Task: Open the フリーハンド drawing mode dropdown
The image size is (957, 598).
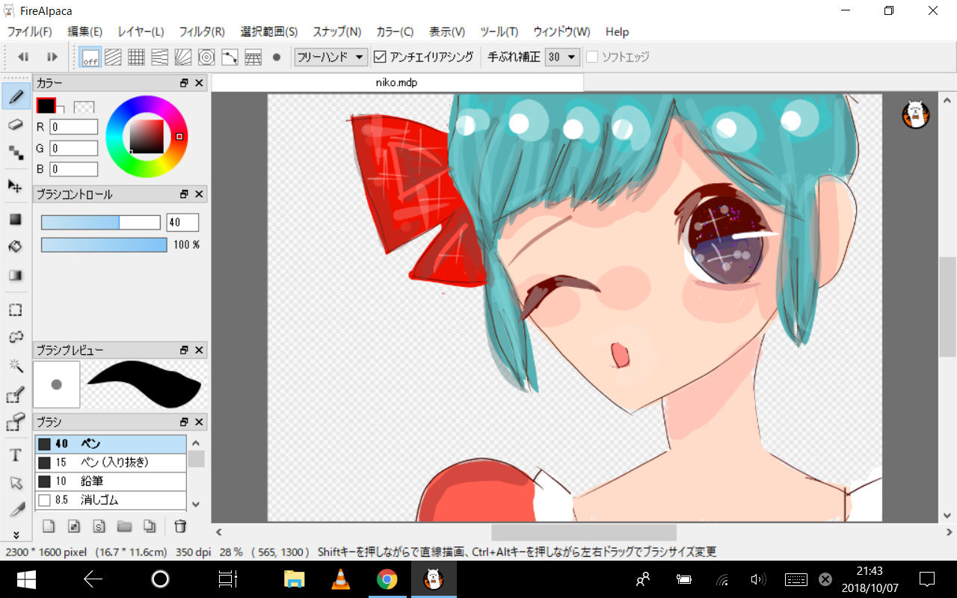Action: coord(330,57)
